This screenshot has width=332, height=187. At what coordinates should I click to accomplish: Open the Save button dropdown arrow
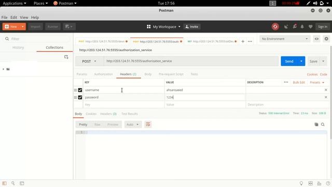pyautogui.click(x=323, y=61)
